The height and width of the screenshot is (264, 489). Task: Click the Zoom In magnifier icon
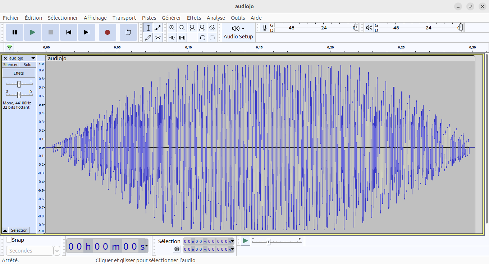[172, 28]
